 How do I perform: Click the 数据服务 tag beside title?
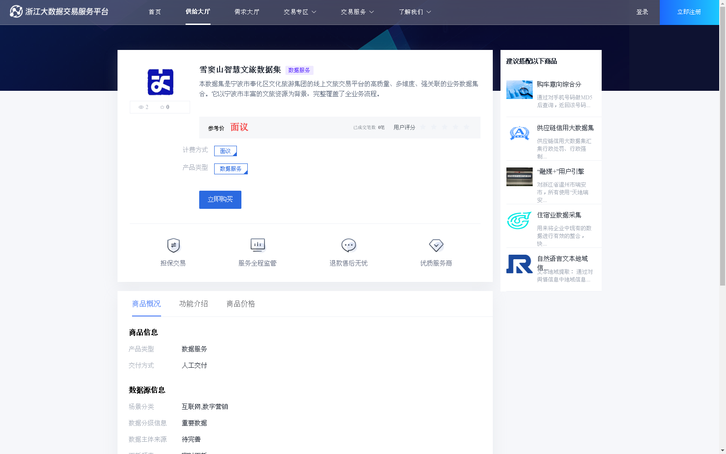299,70
